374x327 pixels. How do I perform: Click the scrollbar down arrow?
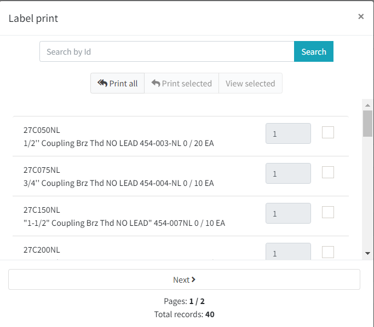coord(367,253)
